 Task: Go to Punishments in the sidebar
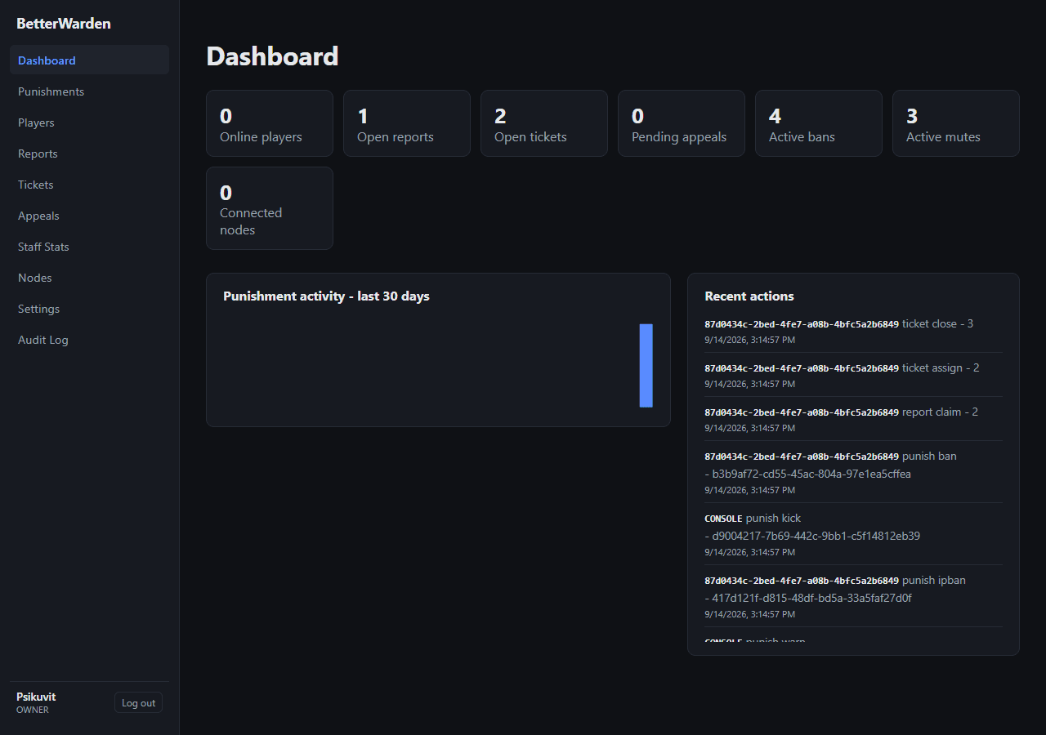coord(89,91)
